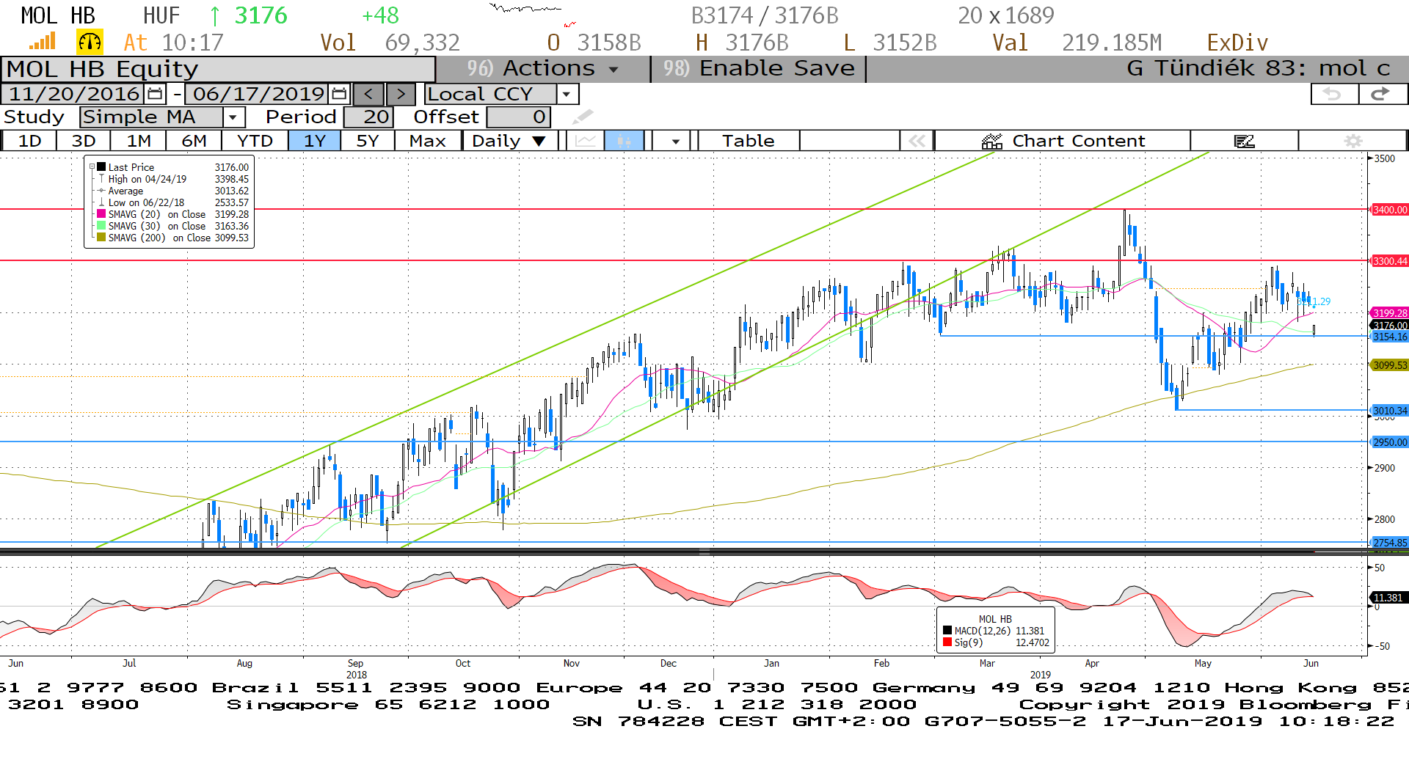This screenshot has height=762, width=1409.
Task: Select the 6M range tab
Action: 194,141
